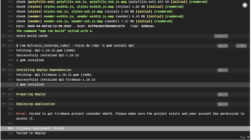Click 'calendar-de670' project name in error

(100, 114)
